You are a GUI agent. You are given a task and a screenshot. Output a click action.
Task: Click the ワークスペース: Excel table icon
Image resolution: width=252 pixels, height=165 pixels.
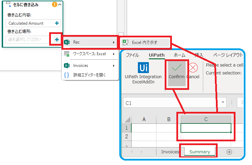click(x=67, y=54)
